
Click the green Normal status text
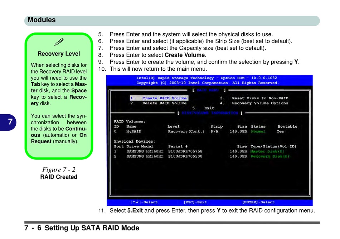coord(258,131)
